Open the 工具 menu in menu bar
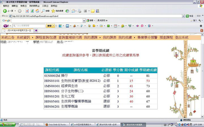 pyautogui.click(x=45, y=6)
